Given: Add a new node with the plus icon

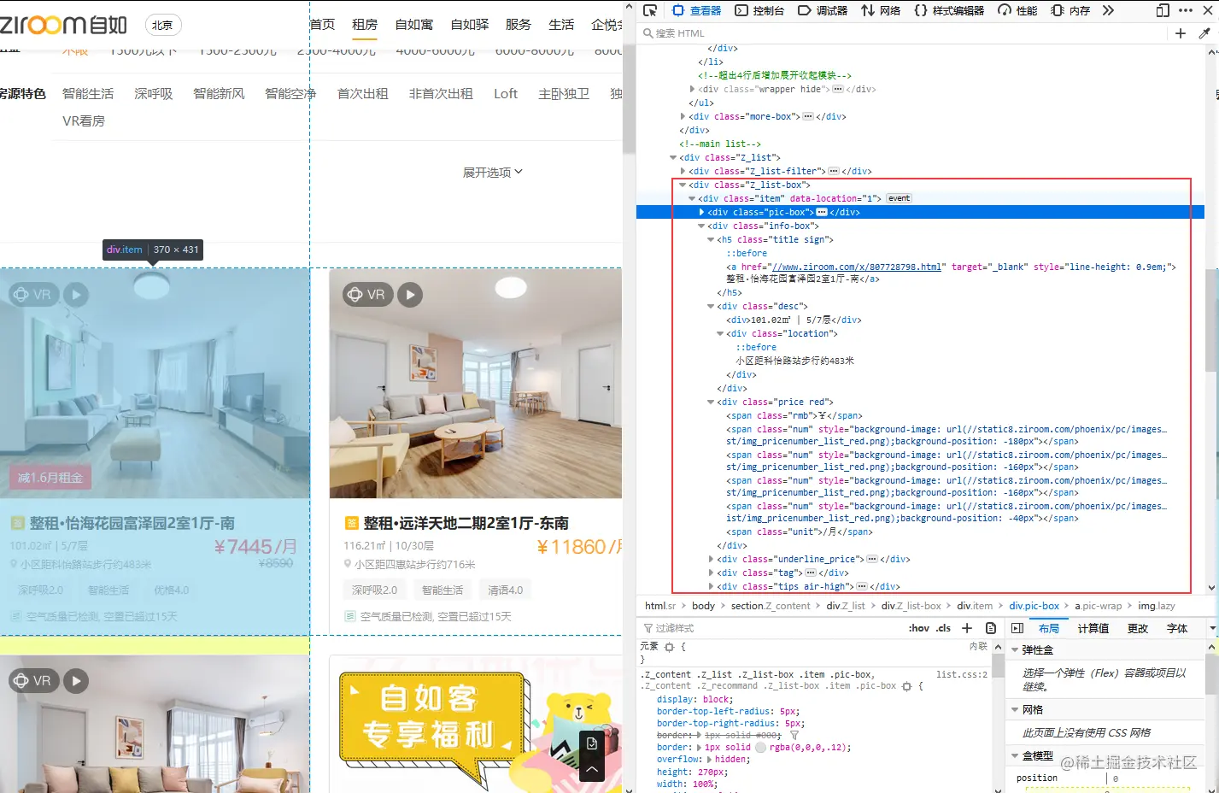Looking at the screenshot, I should pos(1180,33).
